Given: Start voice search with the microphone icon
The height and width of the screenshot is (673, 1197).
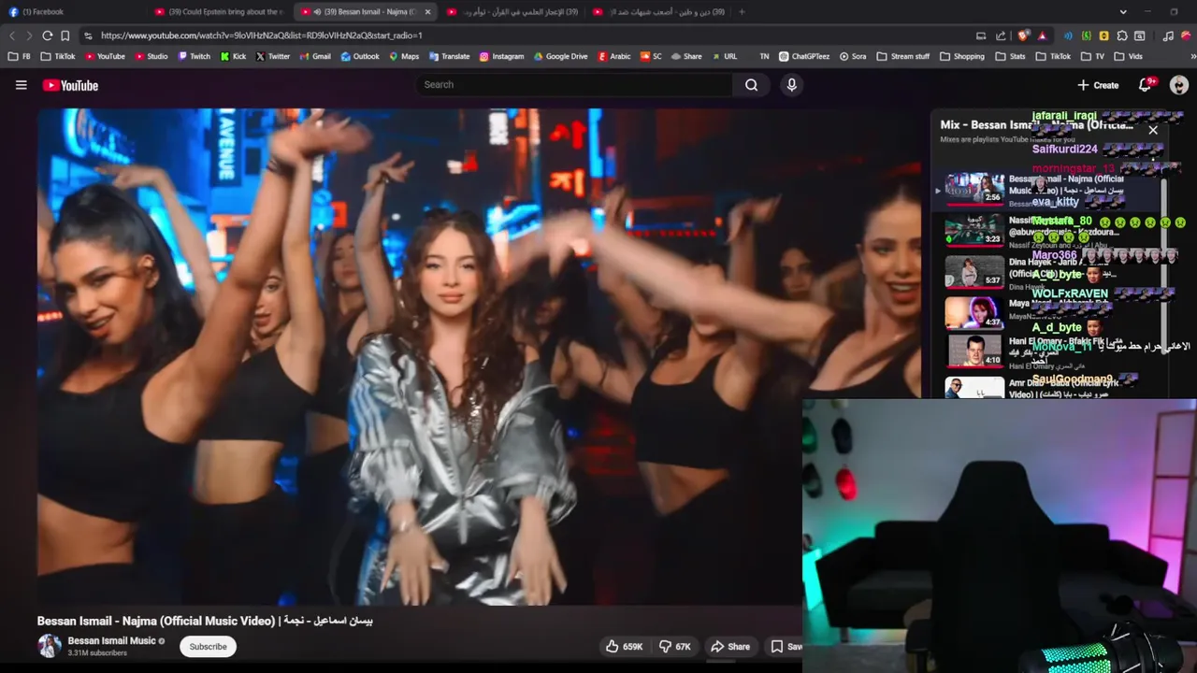Looking at the screenshot, I should point(791,85).
